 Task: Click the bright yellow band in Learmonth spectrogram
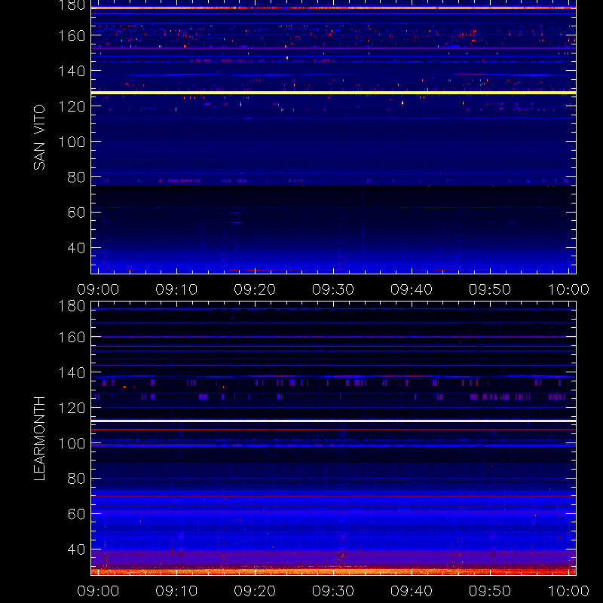333,421
